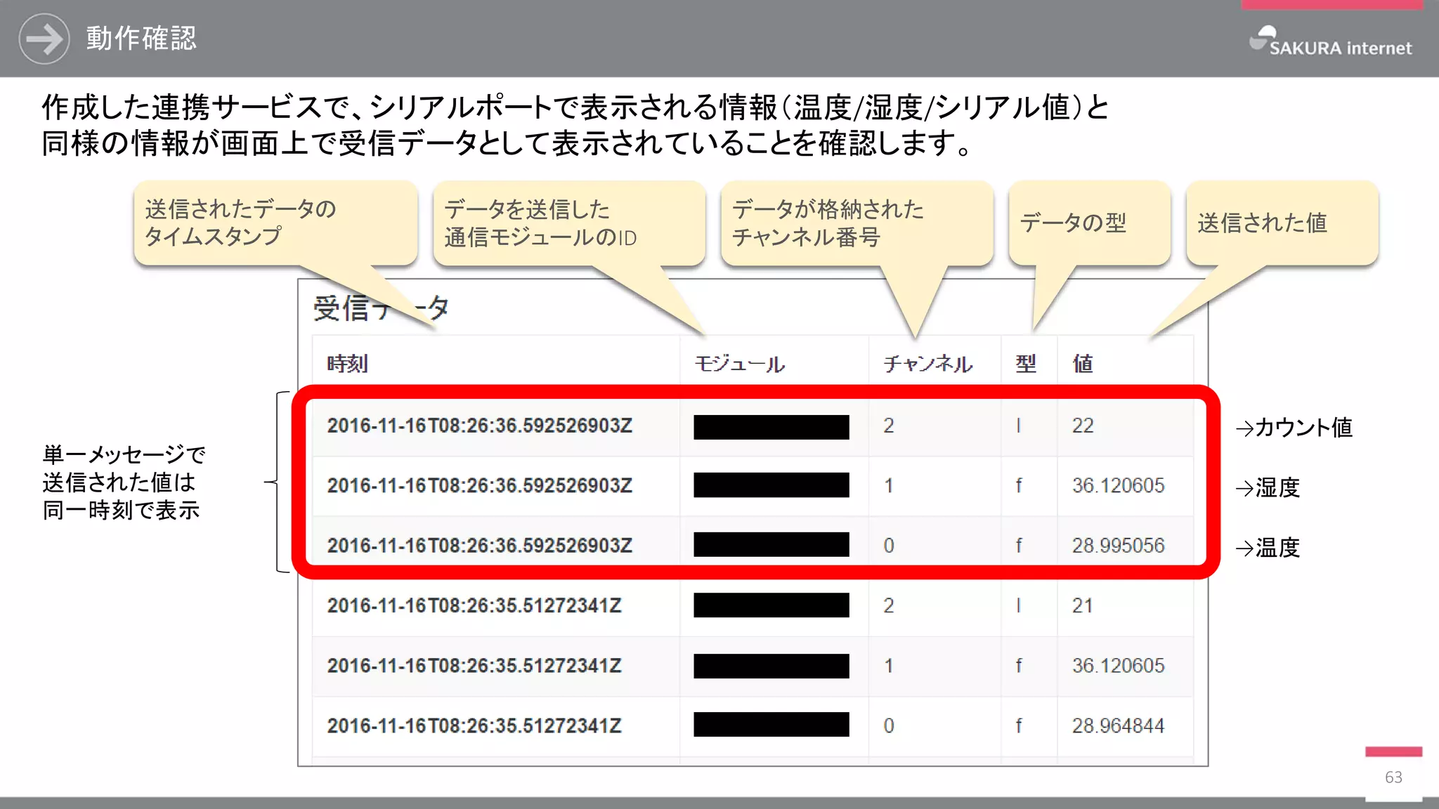Select the 型 column header
This screenshot has width=1439, height=809.
[x=1026, y=364]
